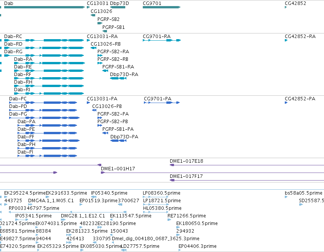Select LP18721.5prime feature
This screenshot has width=324, height=252.
162,201
